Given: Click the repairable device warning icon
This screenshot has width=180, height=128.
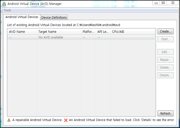Looking at the screenshot, I should click(9, 120).
